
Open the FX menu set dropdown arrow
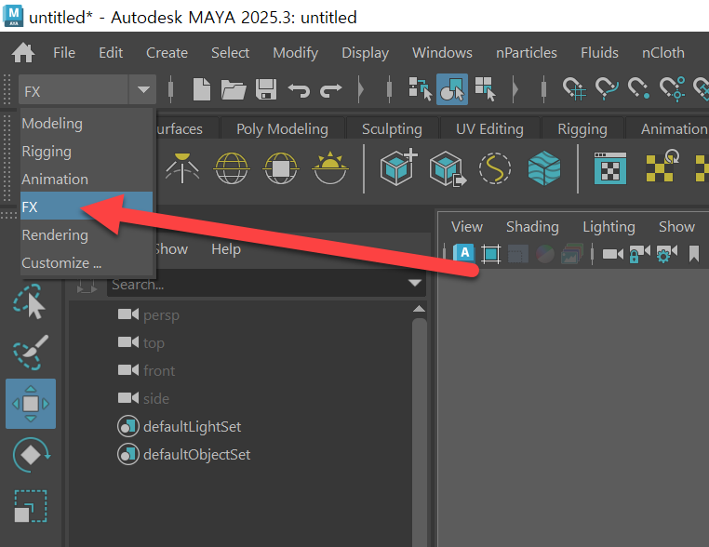point(143,89)
